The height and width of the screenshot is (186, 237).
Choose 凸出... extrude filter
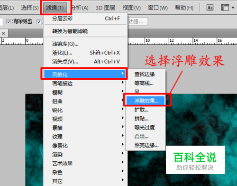click(146, 136)
